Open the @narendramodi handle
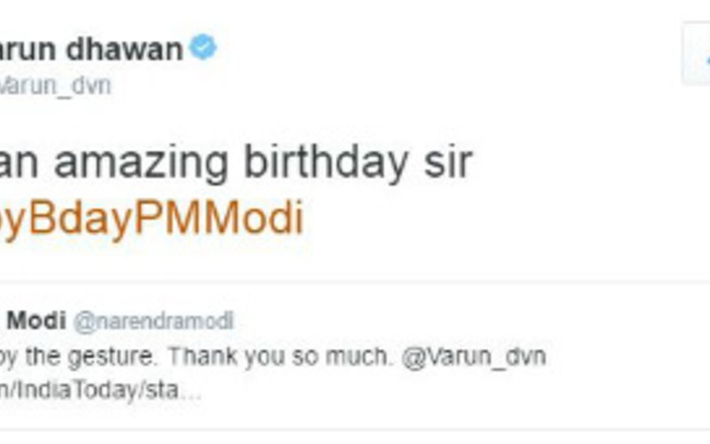Image resolution: width=710 pixels, height=444 pixels. coord(154,321)
